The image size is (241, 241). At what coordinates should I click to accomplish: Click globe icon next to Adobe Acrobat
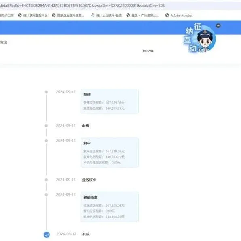pyautogui.click(x=167, y=15)
